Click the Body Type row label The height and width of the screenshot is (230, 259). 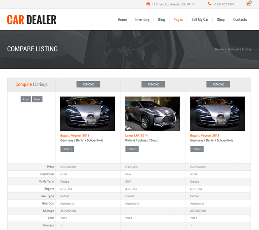tap(47, 181)
